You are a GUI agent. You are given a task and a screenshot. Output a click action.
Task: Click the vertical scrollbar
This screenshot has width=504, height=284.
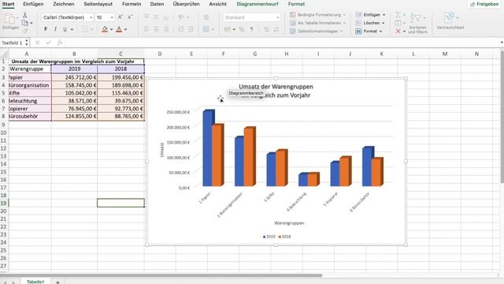pyautogui.click(x=502, y=116)
